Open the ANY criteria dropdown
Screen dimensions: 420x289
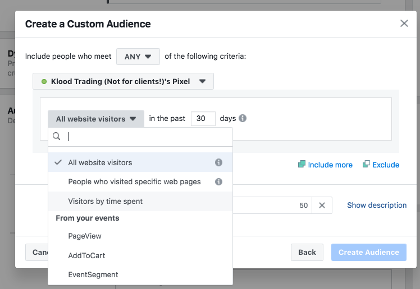tap(138, 57)
